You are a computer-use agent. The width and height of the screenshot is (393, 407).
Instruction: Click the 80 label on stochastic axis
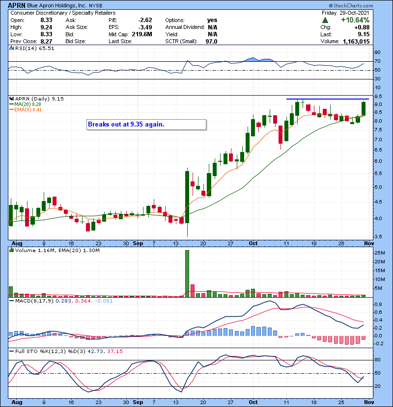[x=377, y=360]
